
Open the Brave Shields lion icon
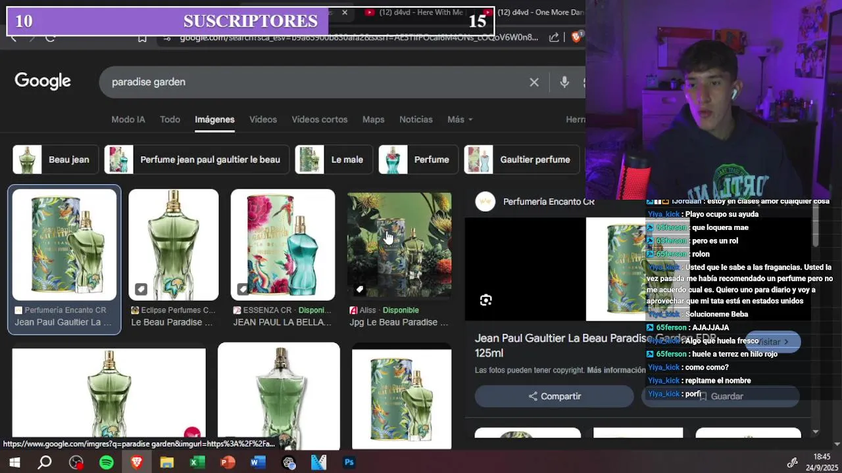click(x=577, y=37)
